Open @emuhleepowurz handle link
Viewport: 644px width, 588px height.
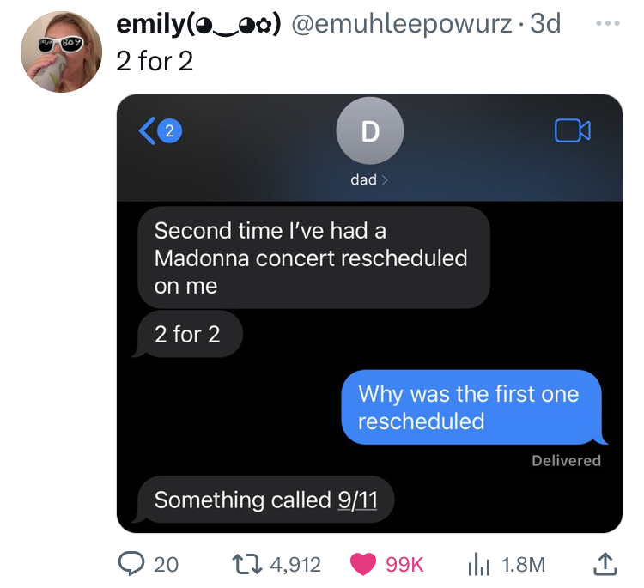[402, 23]
